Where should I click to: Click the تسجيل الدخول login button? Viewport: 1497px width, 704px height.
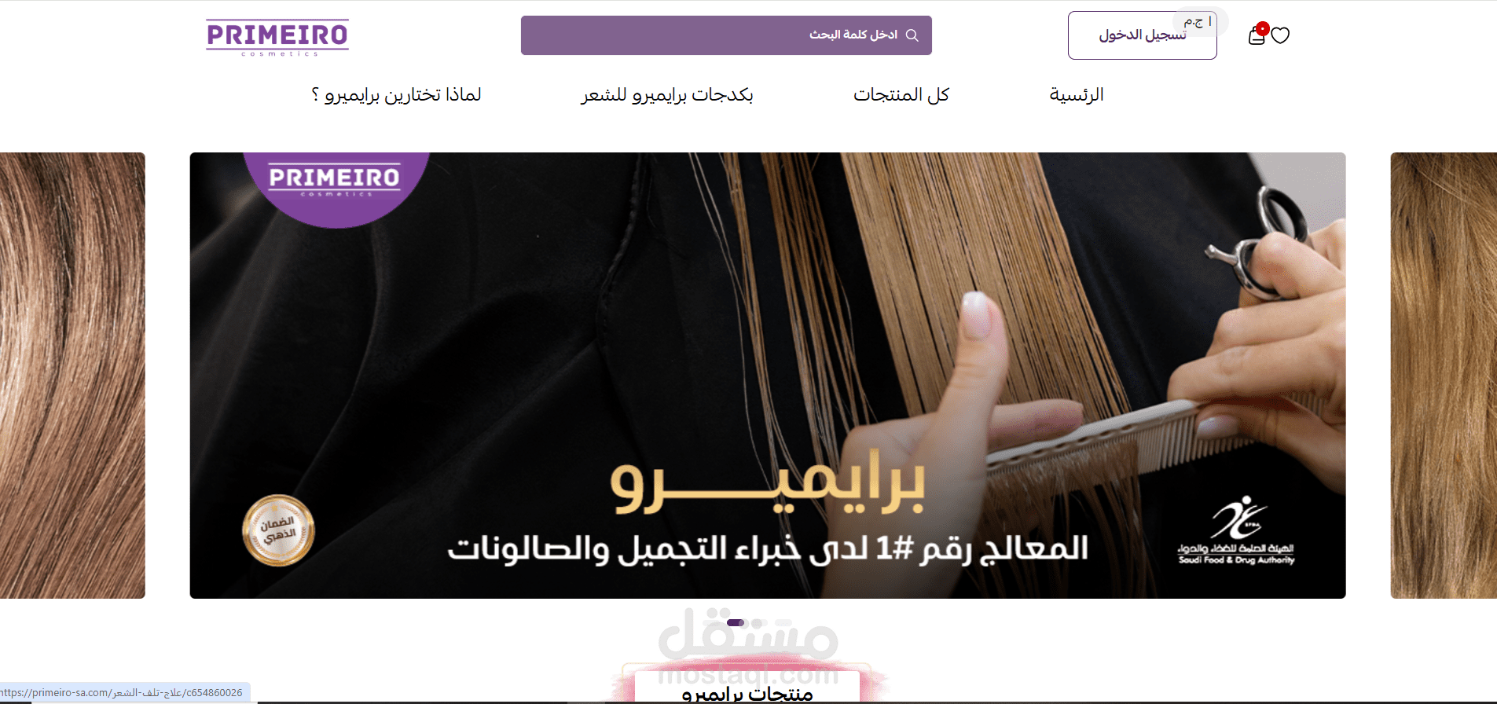point(1142,35)
